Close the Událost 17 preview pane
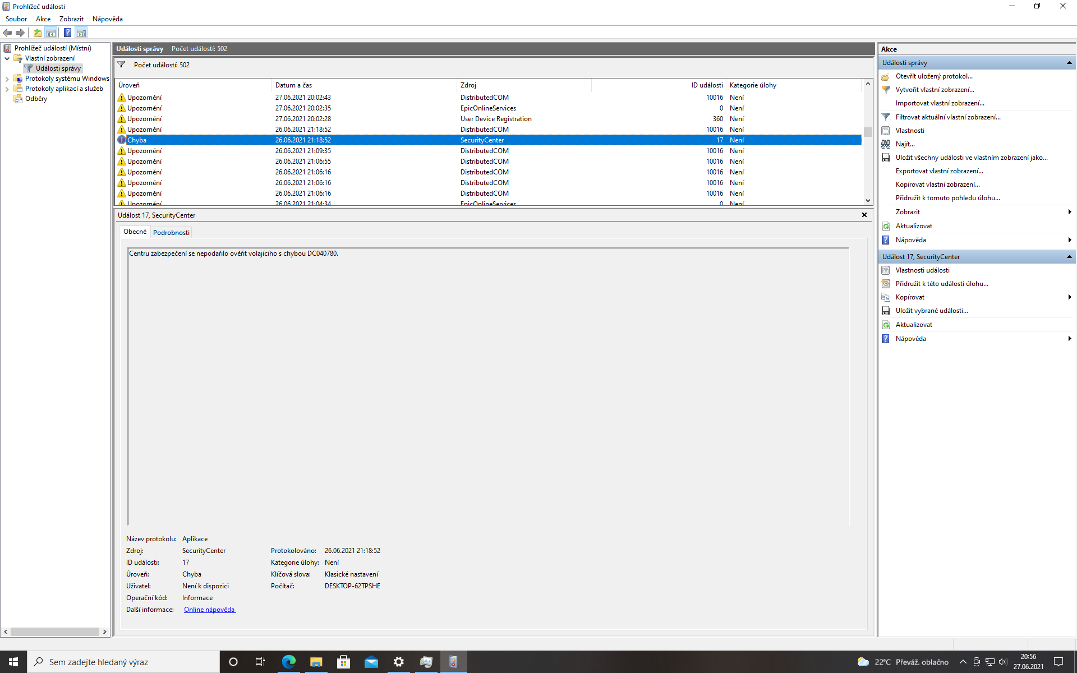Viewport: 1077px width, 673px height. 864,215
